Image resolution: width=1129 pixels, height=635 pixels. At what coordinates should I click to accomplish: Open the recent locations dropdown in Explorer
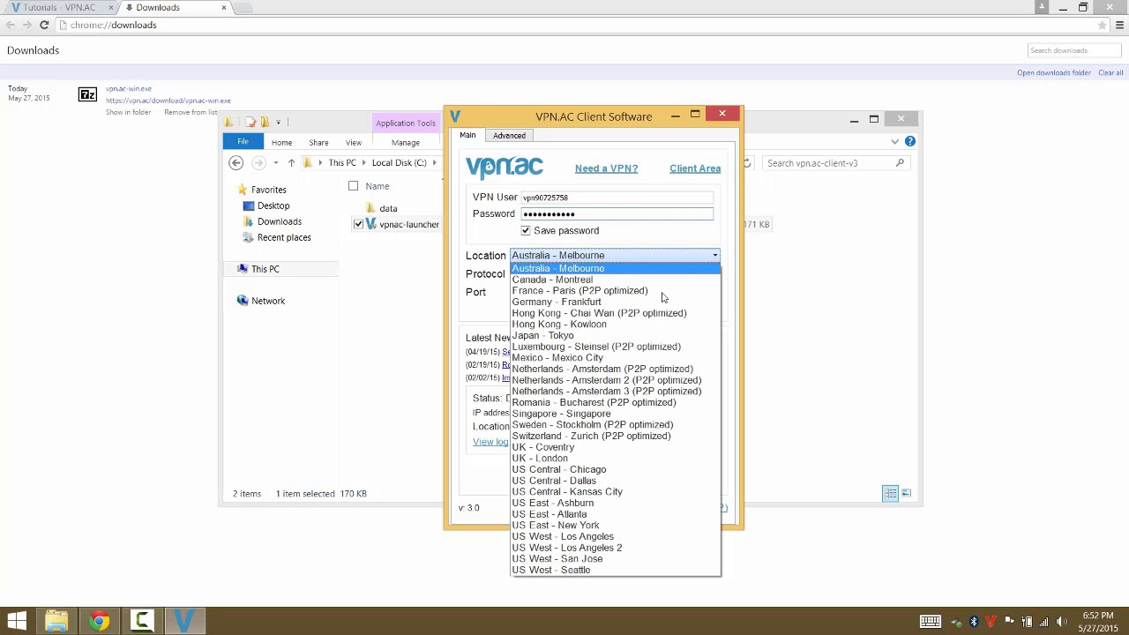276,162
